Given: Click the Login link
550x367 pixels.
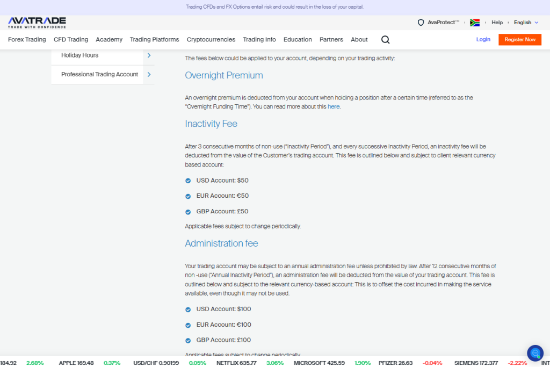Looking at the screenshot, I should click(483, 39).
